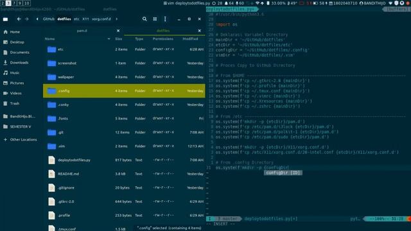Screen dimensions: 411x231
Task: Select xorg.conf.d in the path bar
Action: coord(101,19)
